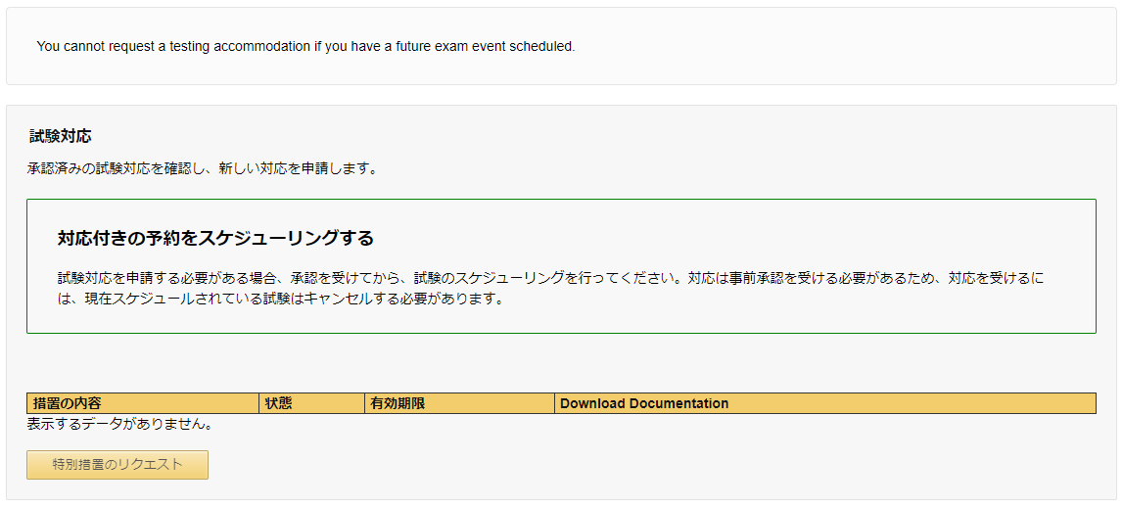Click the 対応付きの予約をスケジューリングする heading
1123x508 pixels.
[x=215, y=239]
